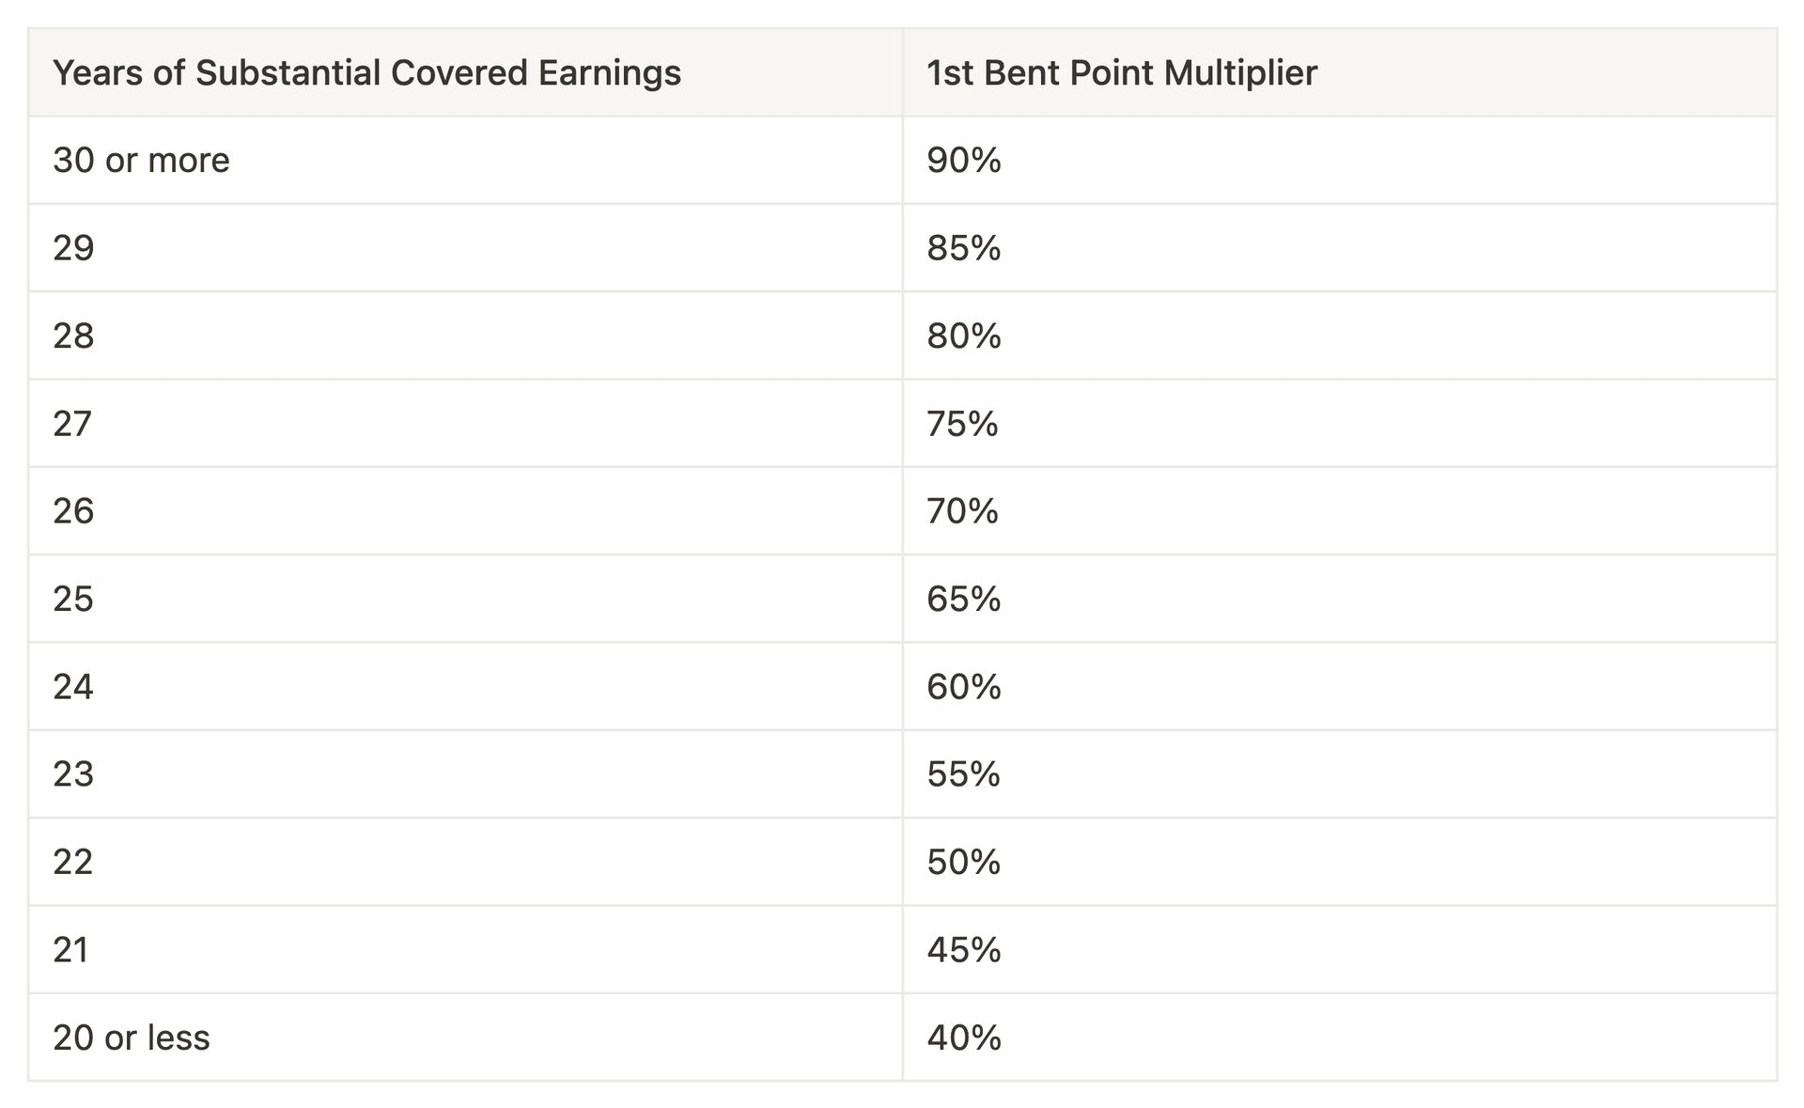Click the 70% multiplier value
This screenshot has width=1804, height=1108.
963,511
